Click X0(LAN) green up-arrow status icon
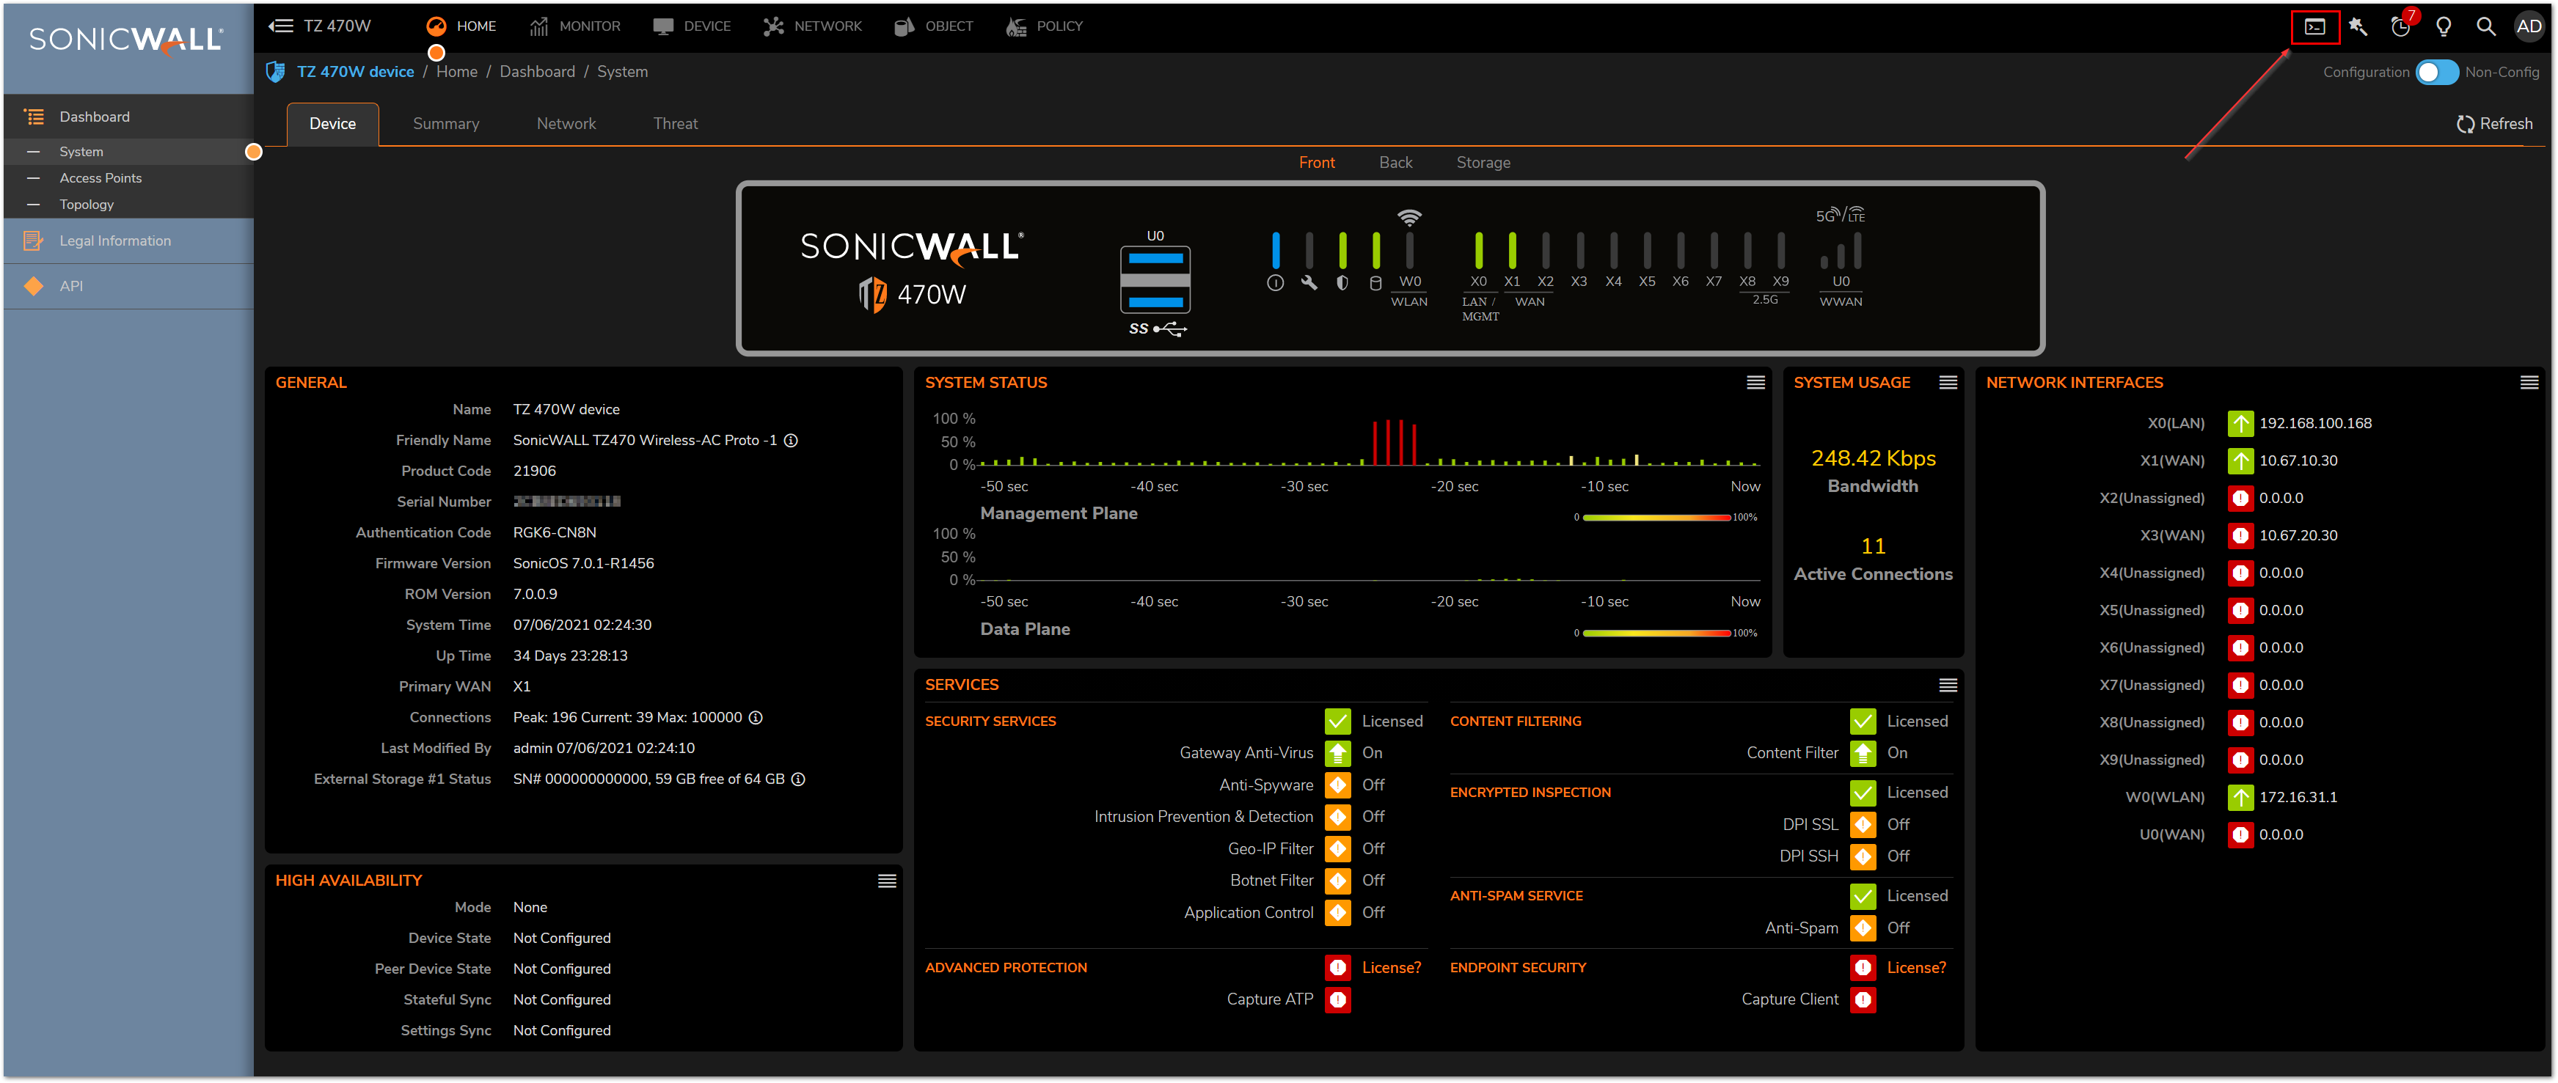The height and width of the screenshot is (1083, 2558). pos(2240,424)
